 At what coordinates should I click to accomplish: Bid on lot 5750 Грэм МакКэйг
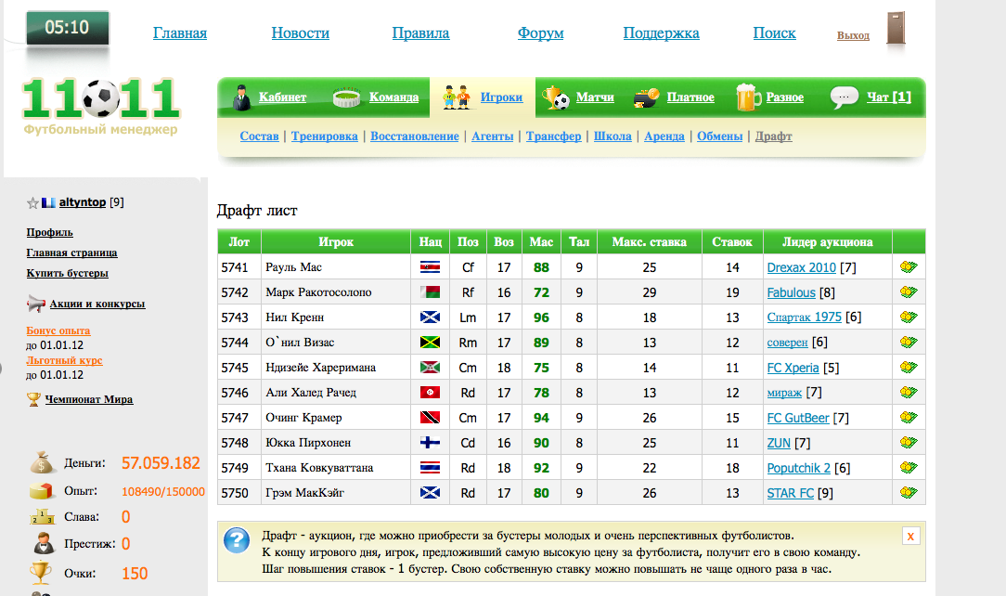909,493
